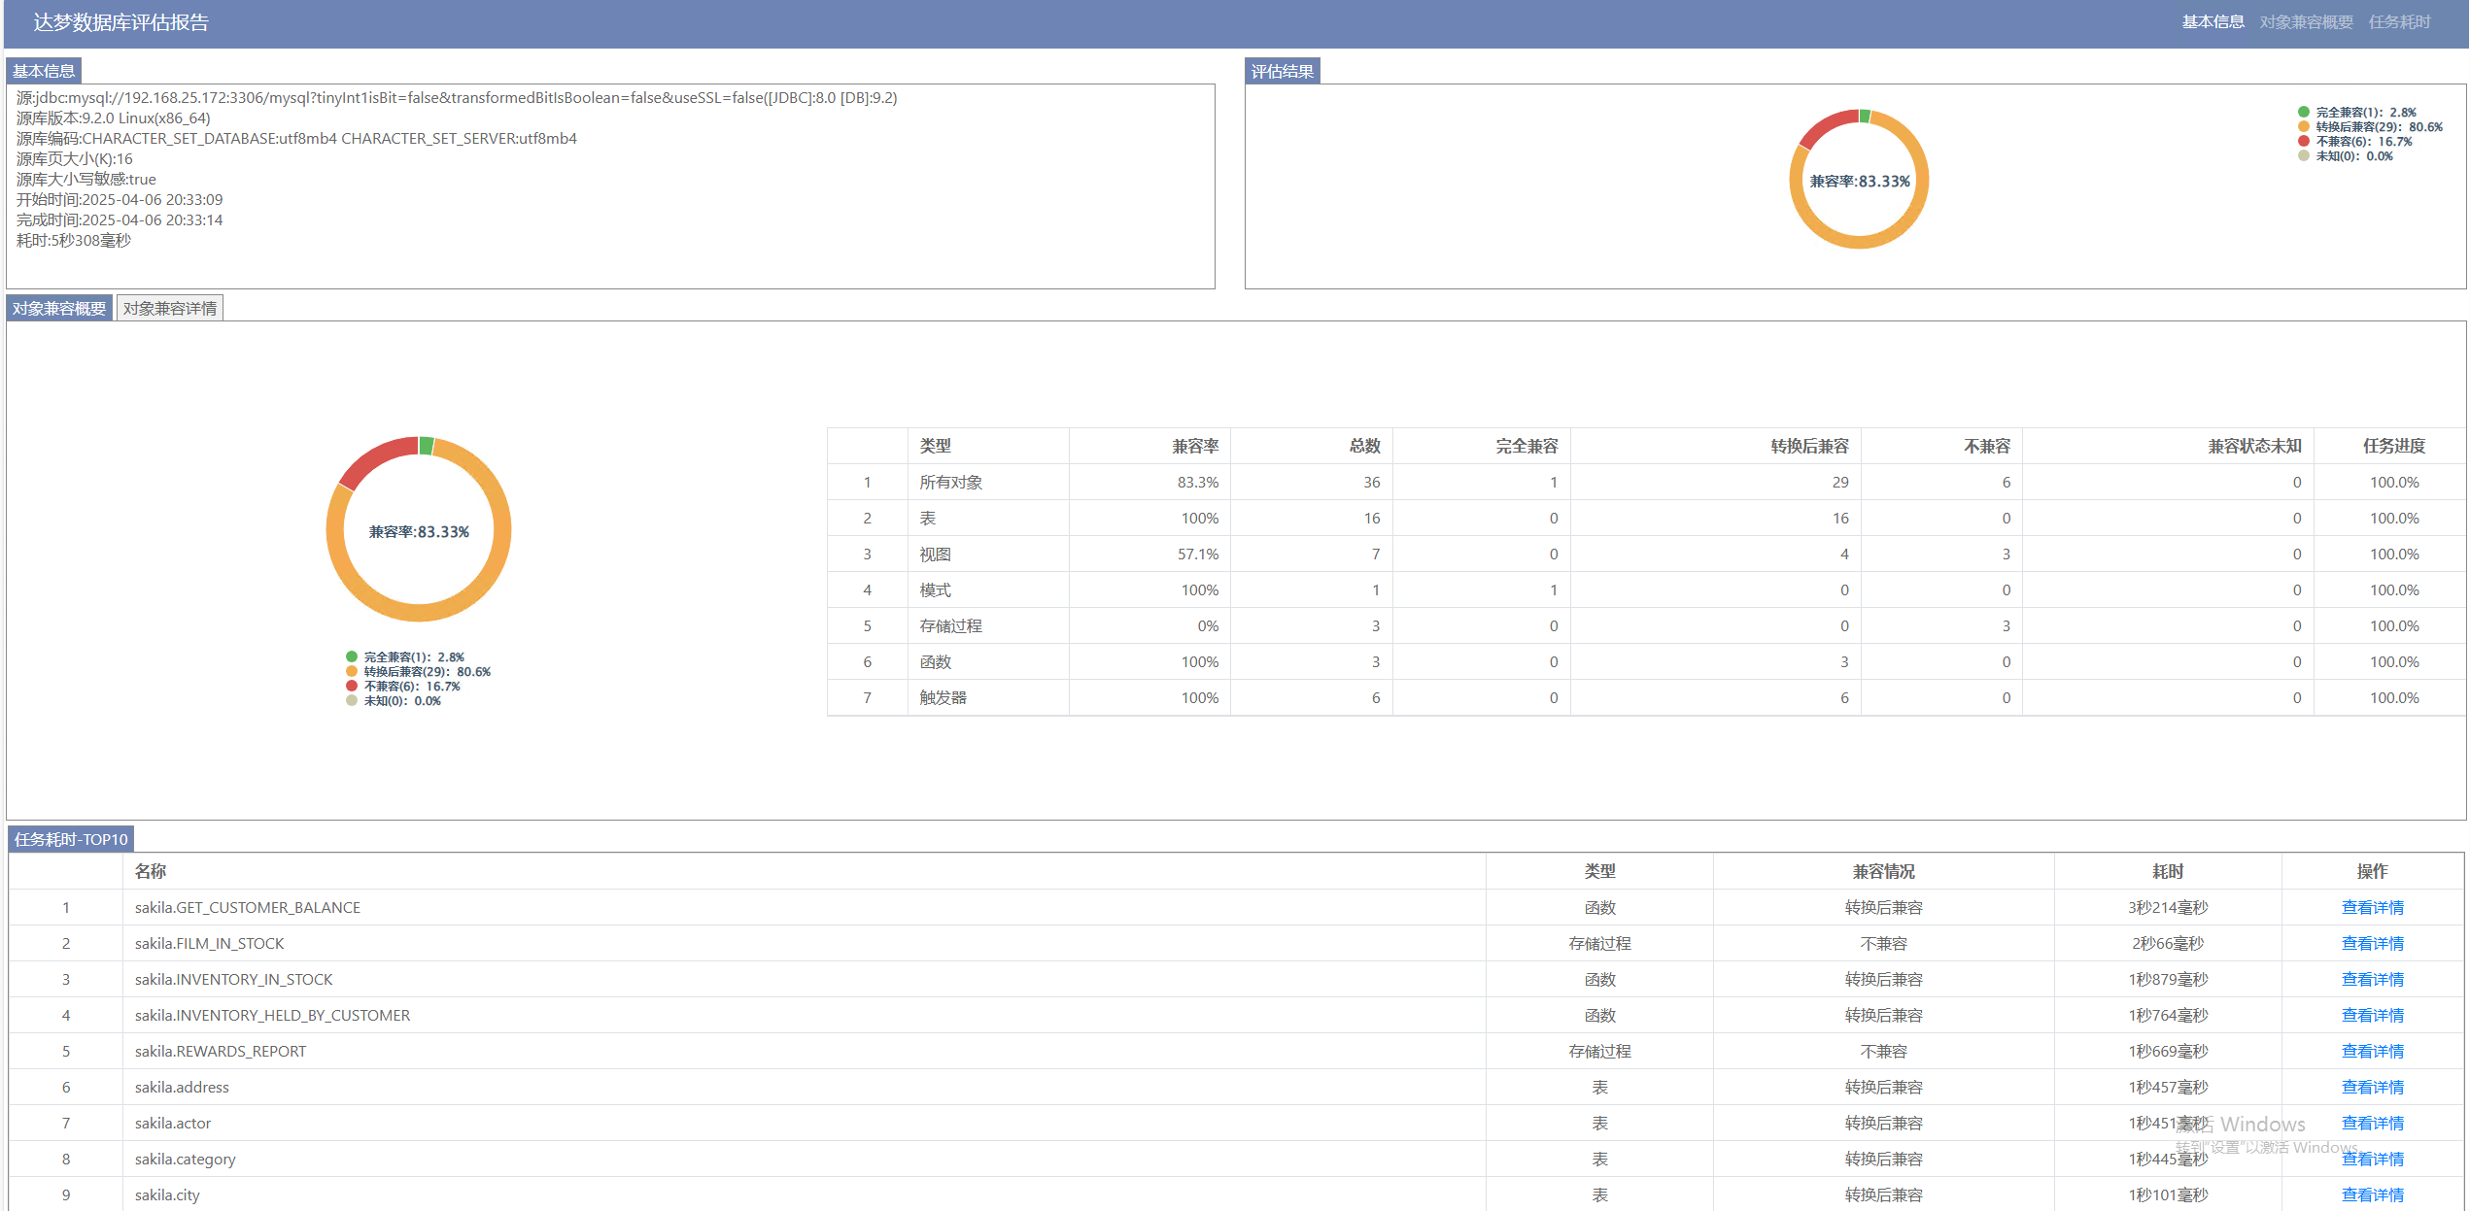Viewport: 2470px width, 1211px height.
Task: Select 对象兼容概要 tab
Action: [x=59, y=309]
